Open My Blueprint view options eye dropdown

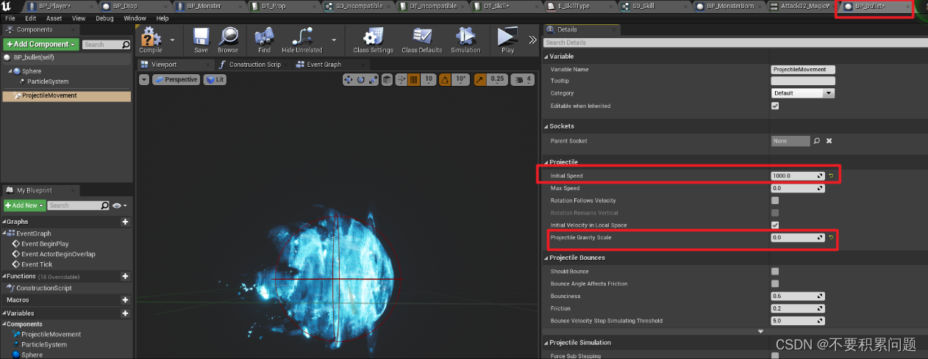pyautogui.click(x=120, y=206)
